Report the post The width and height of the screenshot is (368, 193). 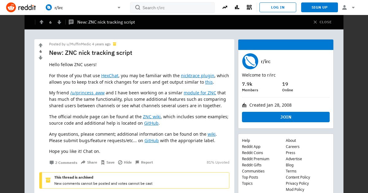coord(144,162)
